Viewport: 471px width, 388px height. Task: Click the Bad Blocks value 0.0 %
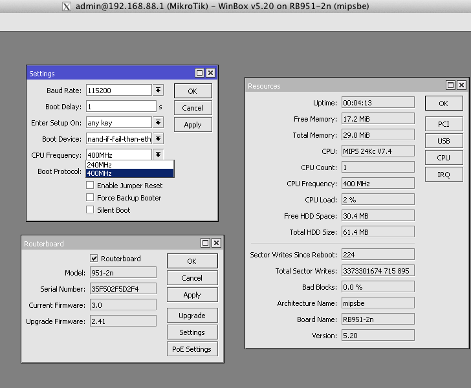(378, 286)
